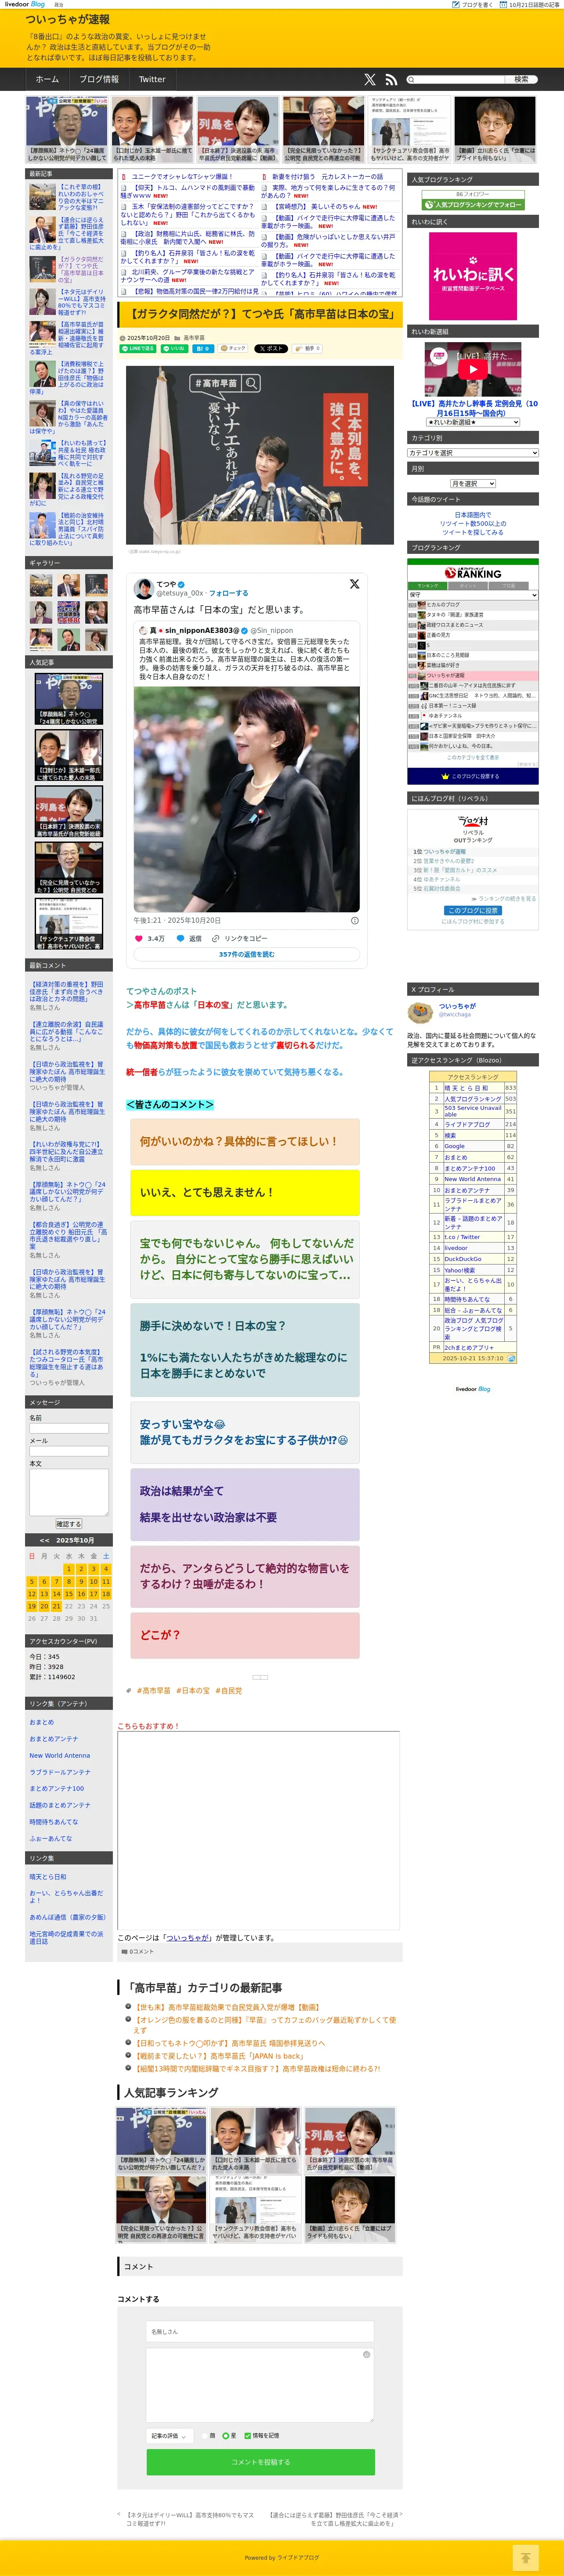Switch to the プロ画 tab in the ranking widget
Screen dimensions: 564x2576
tap(509, 585)
